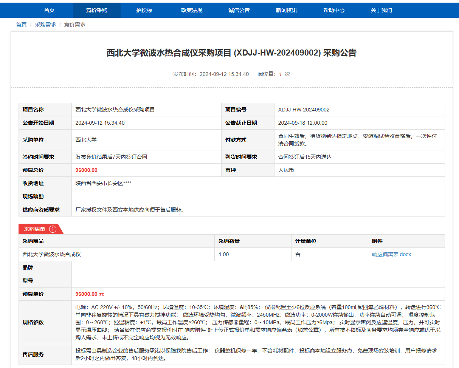Select the red 采购清单 tab
The width and height of the screenshot is (459, 368).
pos(35,229)
